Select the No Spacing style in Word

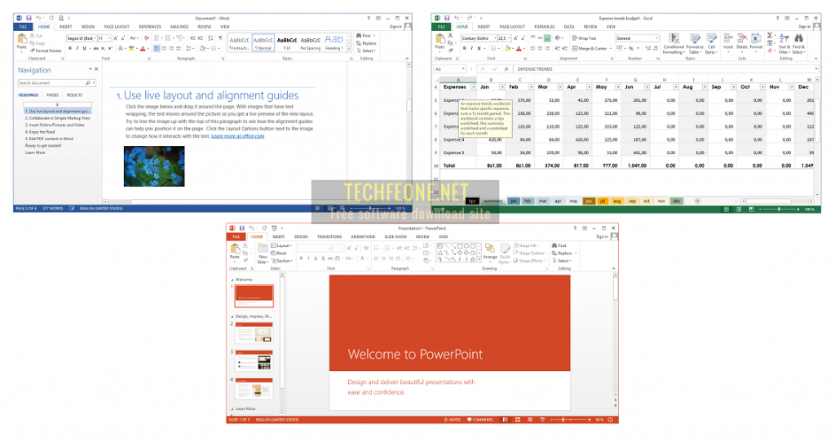311,42
